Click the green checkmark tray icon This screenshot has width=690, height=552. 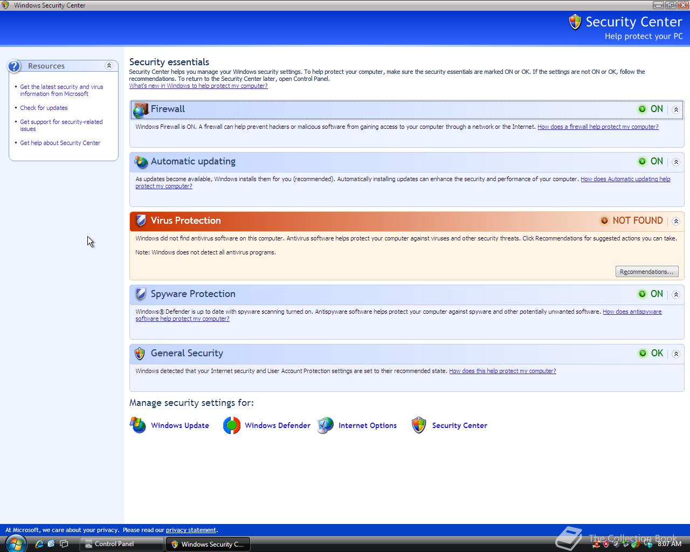tap(636, 544)
